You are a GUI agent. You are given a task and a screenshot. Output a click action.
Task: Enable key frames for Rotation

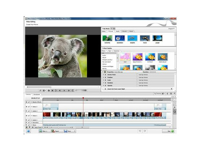coord(137,83)
